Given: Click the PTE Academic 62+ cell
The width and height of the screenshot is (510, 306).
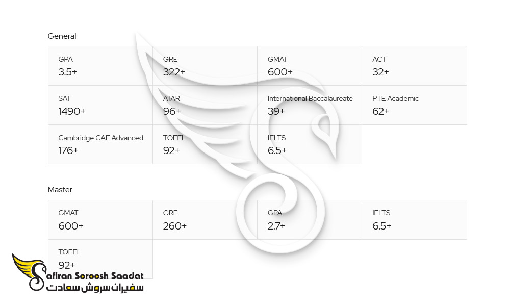Looking at the screenshot, I should point(414,105).
